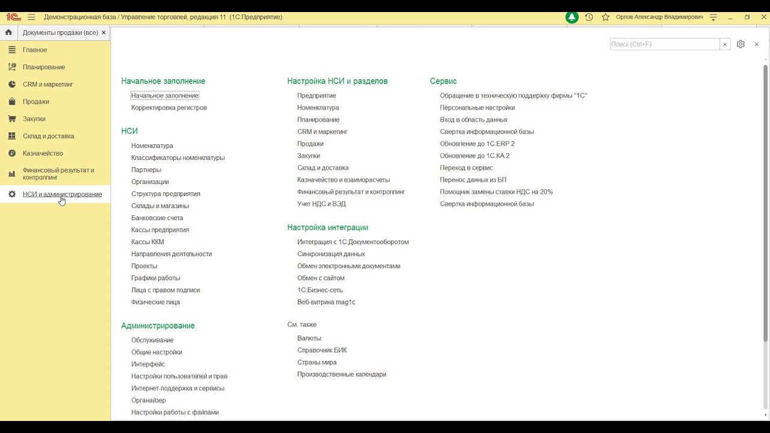Open Графики работы

(156, 278)
